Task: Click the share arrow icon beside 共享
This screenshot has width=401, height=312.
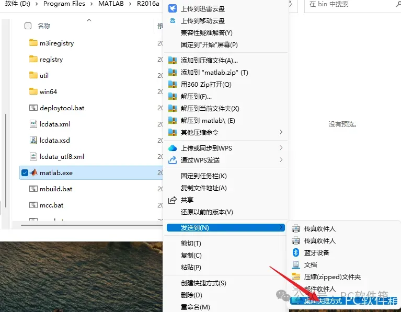Action: click(173, 200)
